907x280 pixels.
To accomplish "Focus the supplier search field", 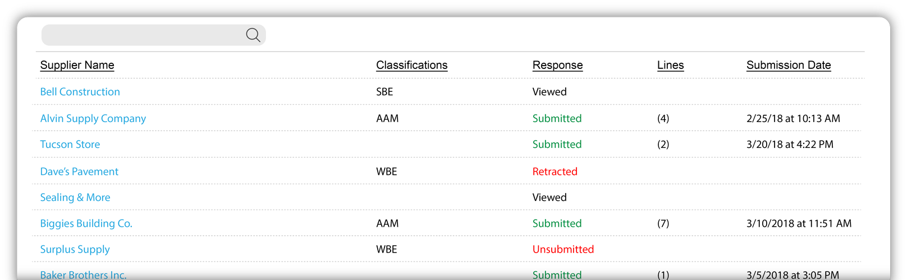I will tap(153, 35).
